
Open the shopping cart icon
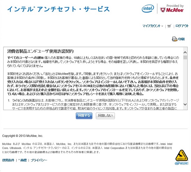(169, 26)
